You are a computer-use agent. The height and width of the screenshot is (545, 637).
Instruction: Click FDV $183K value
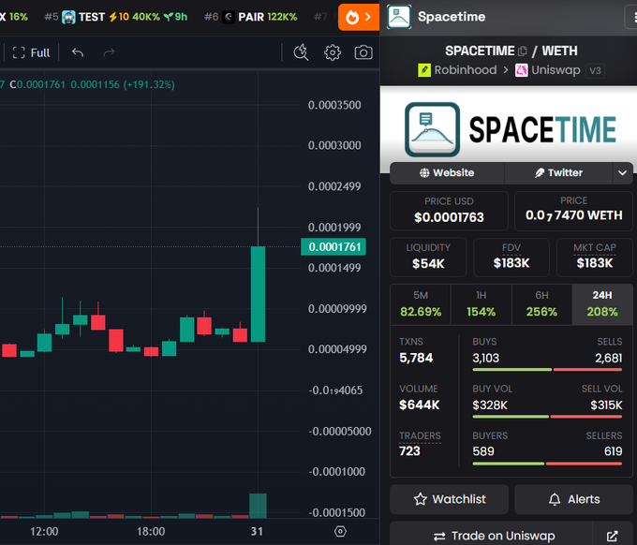(511, 263)
